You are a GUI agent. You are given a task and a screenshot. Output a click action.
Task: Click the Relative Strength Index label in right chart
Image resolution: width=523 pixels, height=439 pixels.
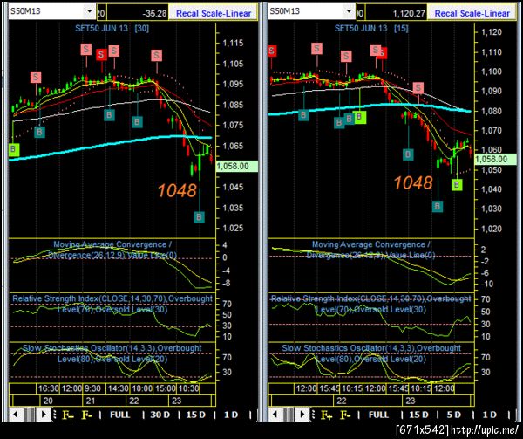pyautogui.click(x=371, y=304)
